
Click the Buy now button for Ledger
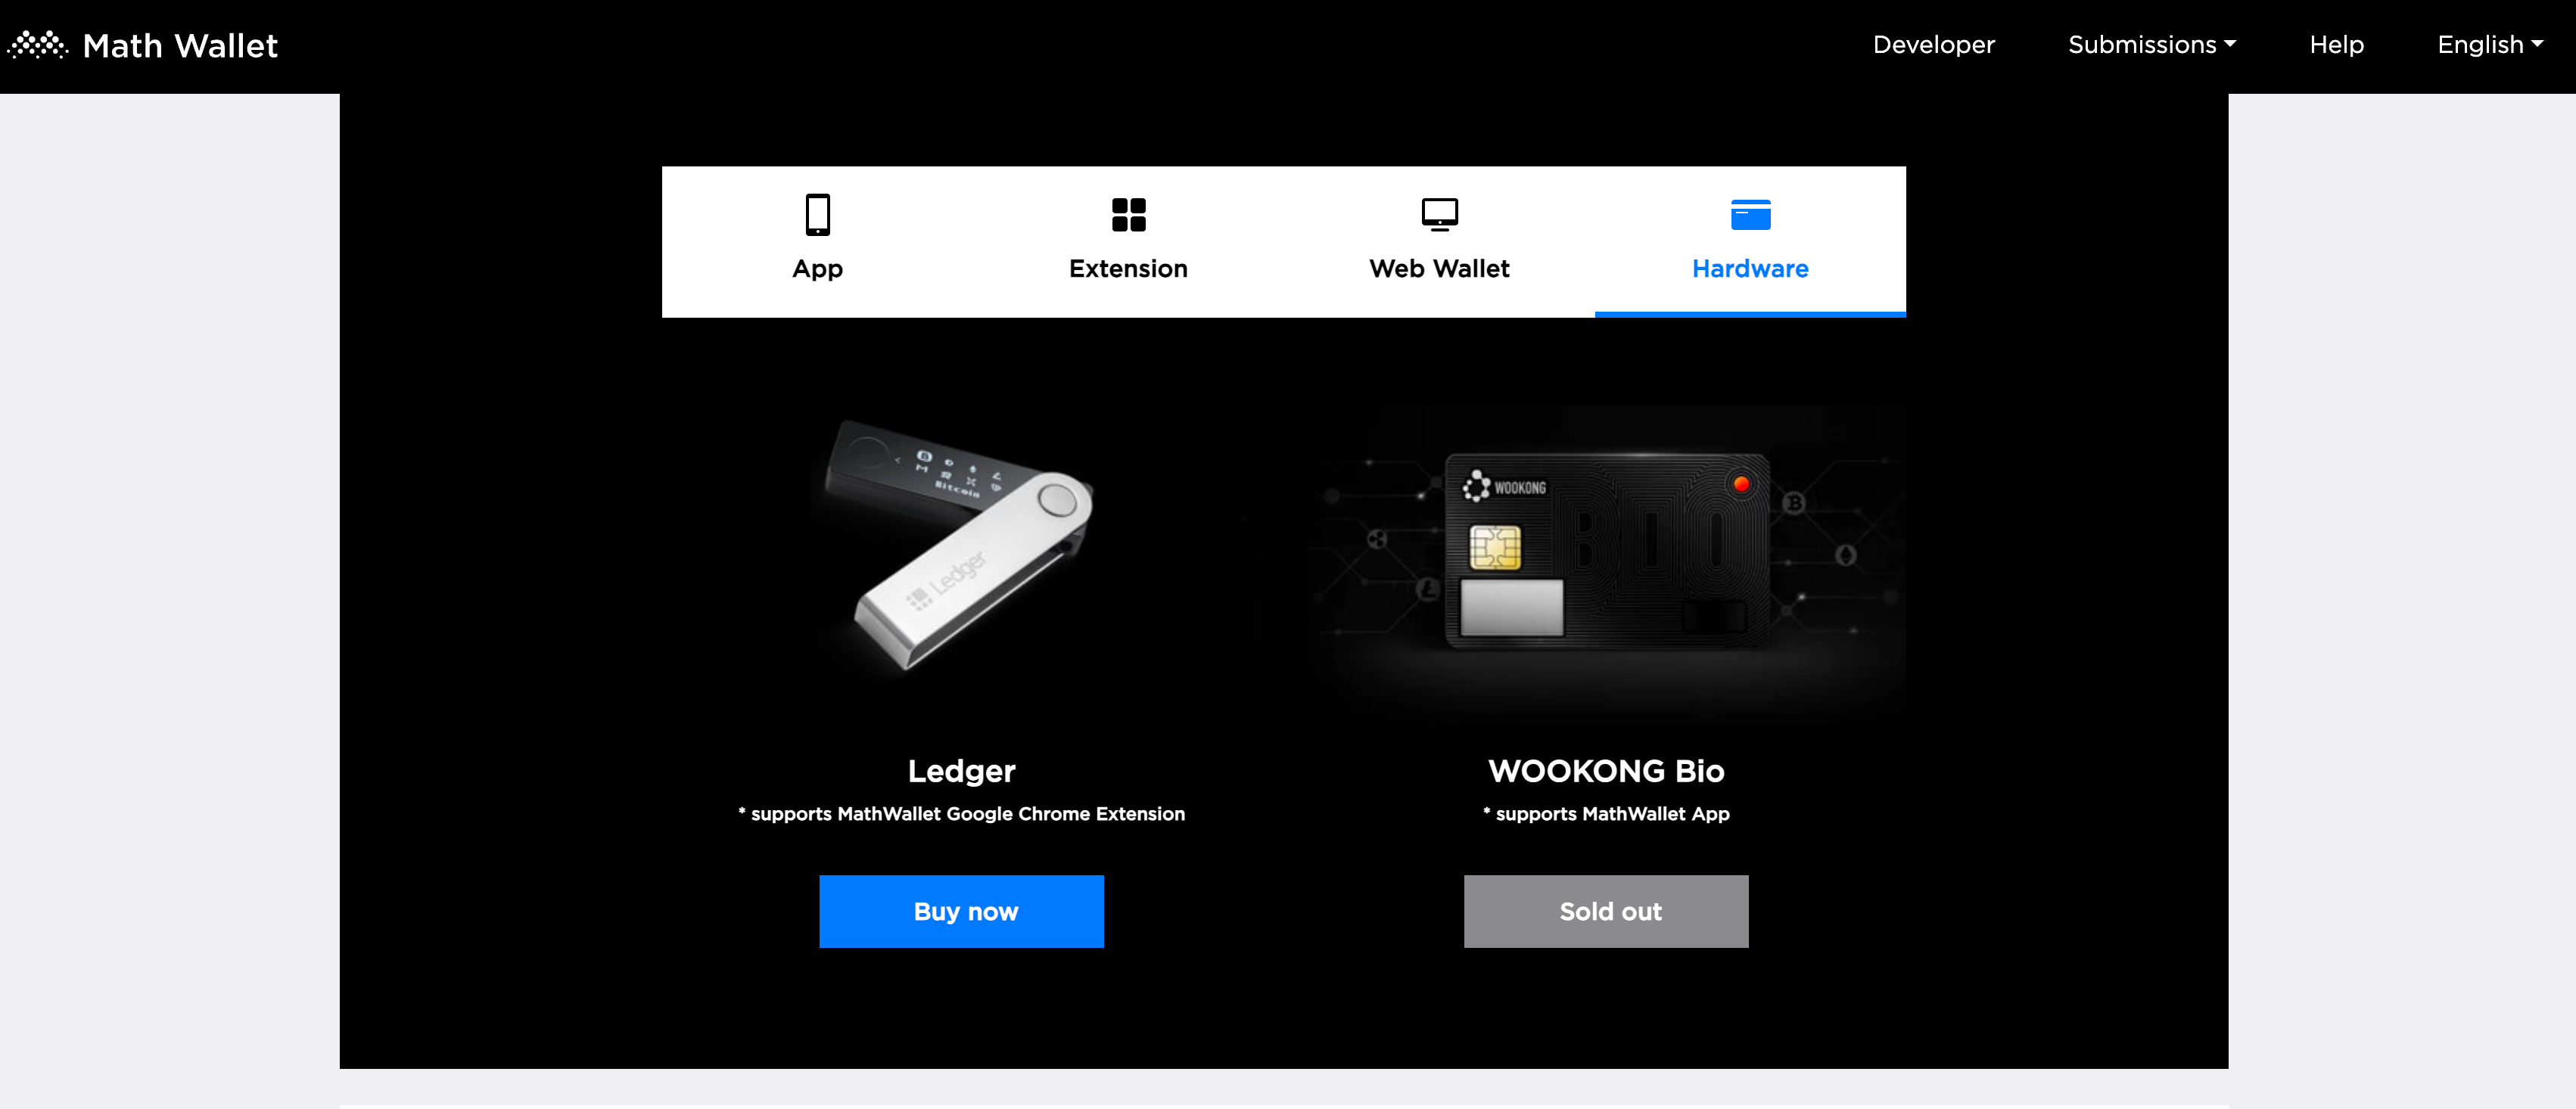point(961,911)
